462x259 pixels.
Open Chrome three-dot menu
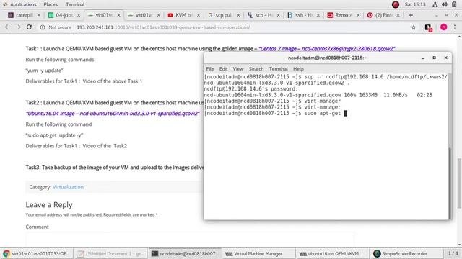[455, 27]
